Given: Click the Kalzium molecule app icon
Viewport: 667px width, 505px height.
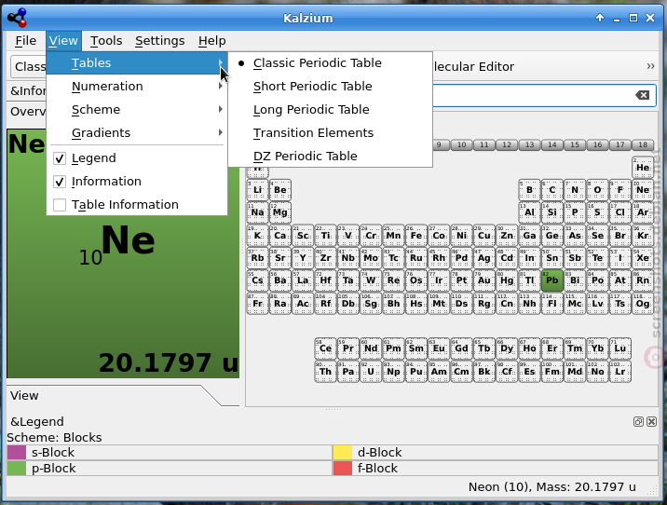Looking at the screenshot, I should tap(18, 18).
